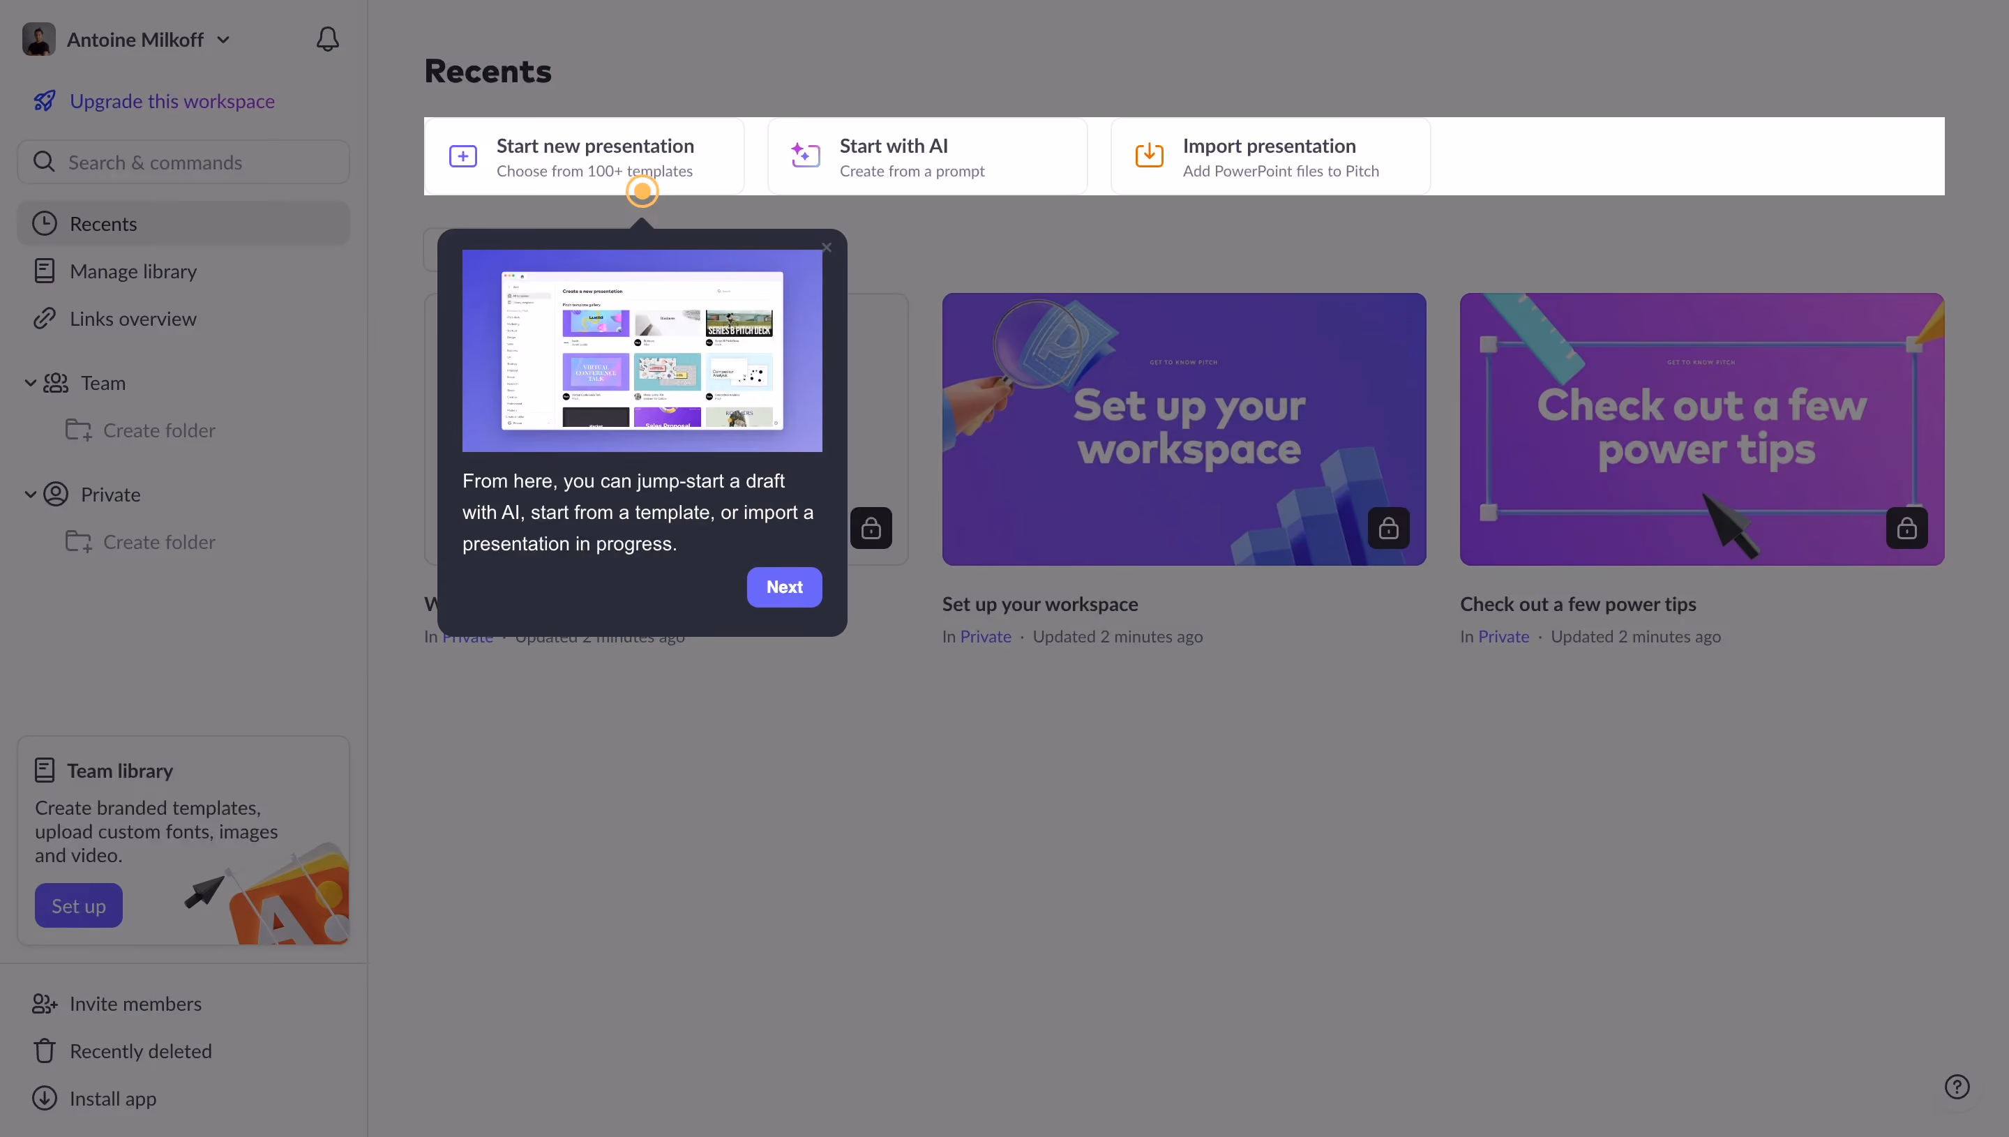Viewport: 2009px width, 1137px height.
Task: Create folder under Team
Action: (x=140, y=430)
